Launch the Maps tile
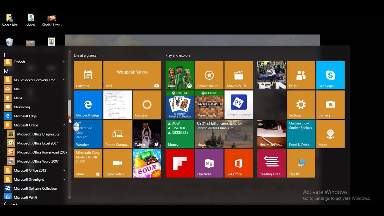 tap(330, 134)
